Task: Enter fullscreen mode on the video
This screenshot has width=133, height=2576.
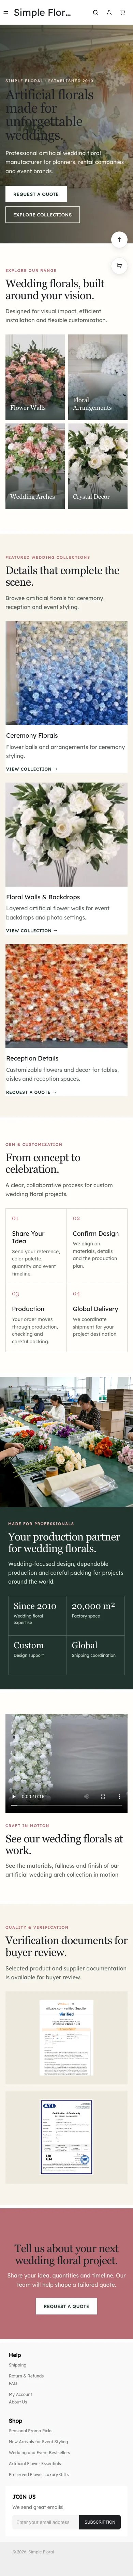Action: [x=102, y=1796]
